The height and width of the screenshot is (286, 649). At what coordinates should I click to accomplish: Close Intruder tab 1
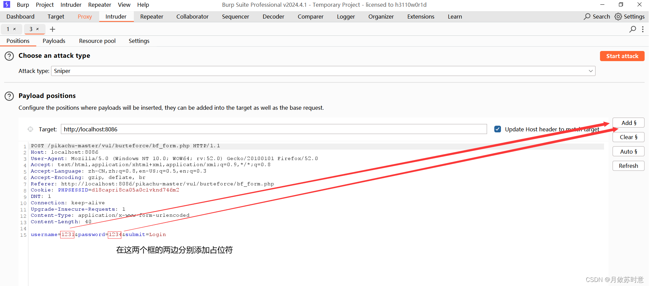(15, 29)
